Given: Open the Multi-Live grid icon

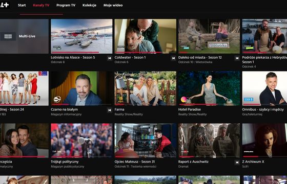Looking at the screenshot, I should (8, 36).
